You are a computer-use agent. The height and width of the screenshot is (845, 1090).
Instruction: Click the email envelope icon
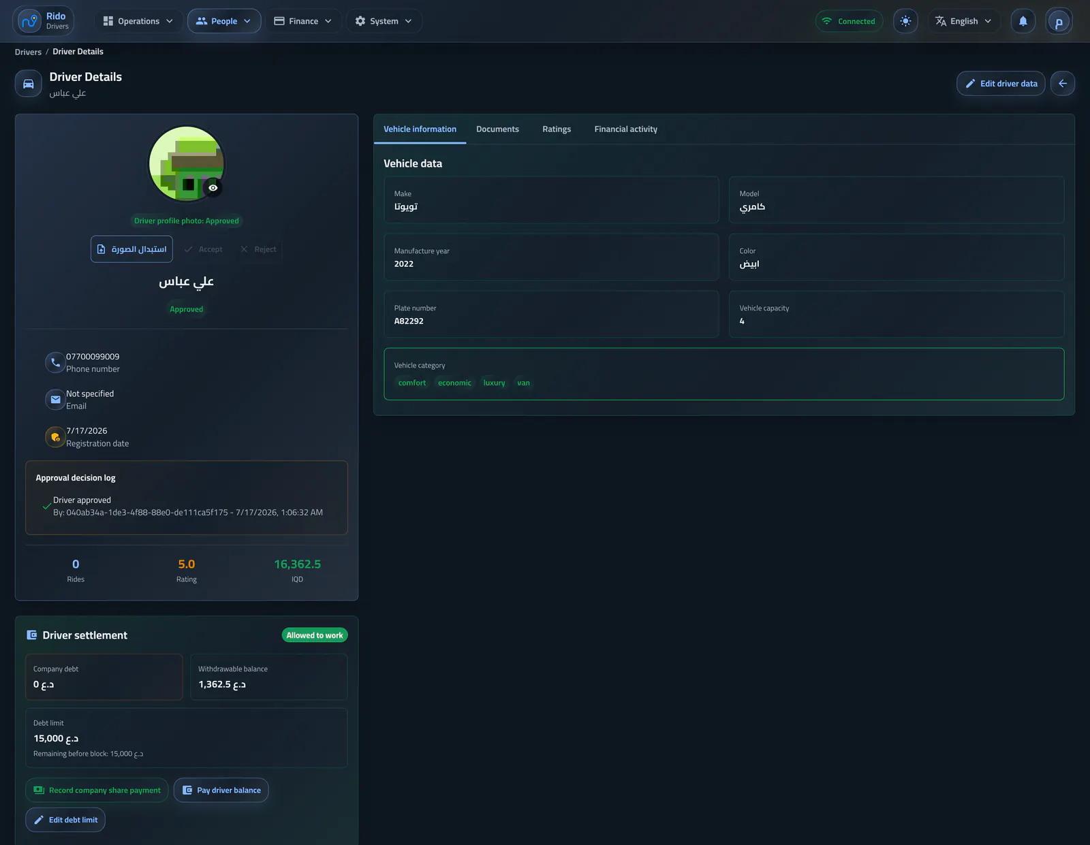55,400
